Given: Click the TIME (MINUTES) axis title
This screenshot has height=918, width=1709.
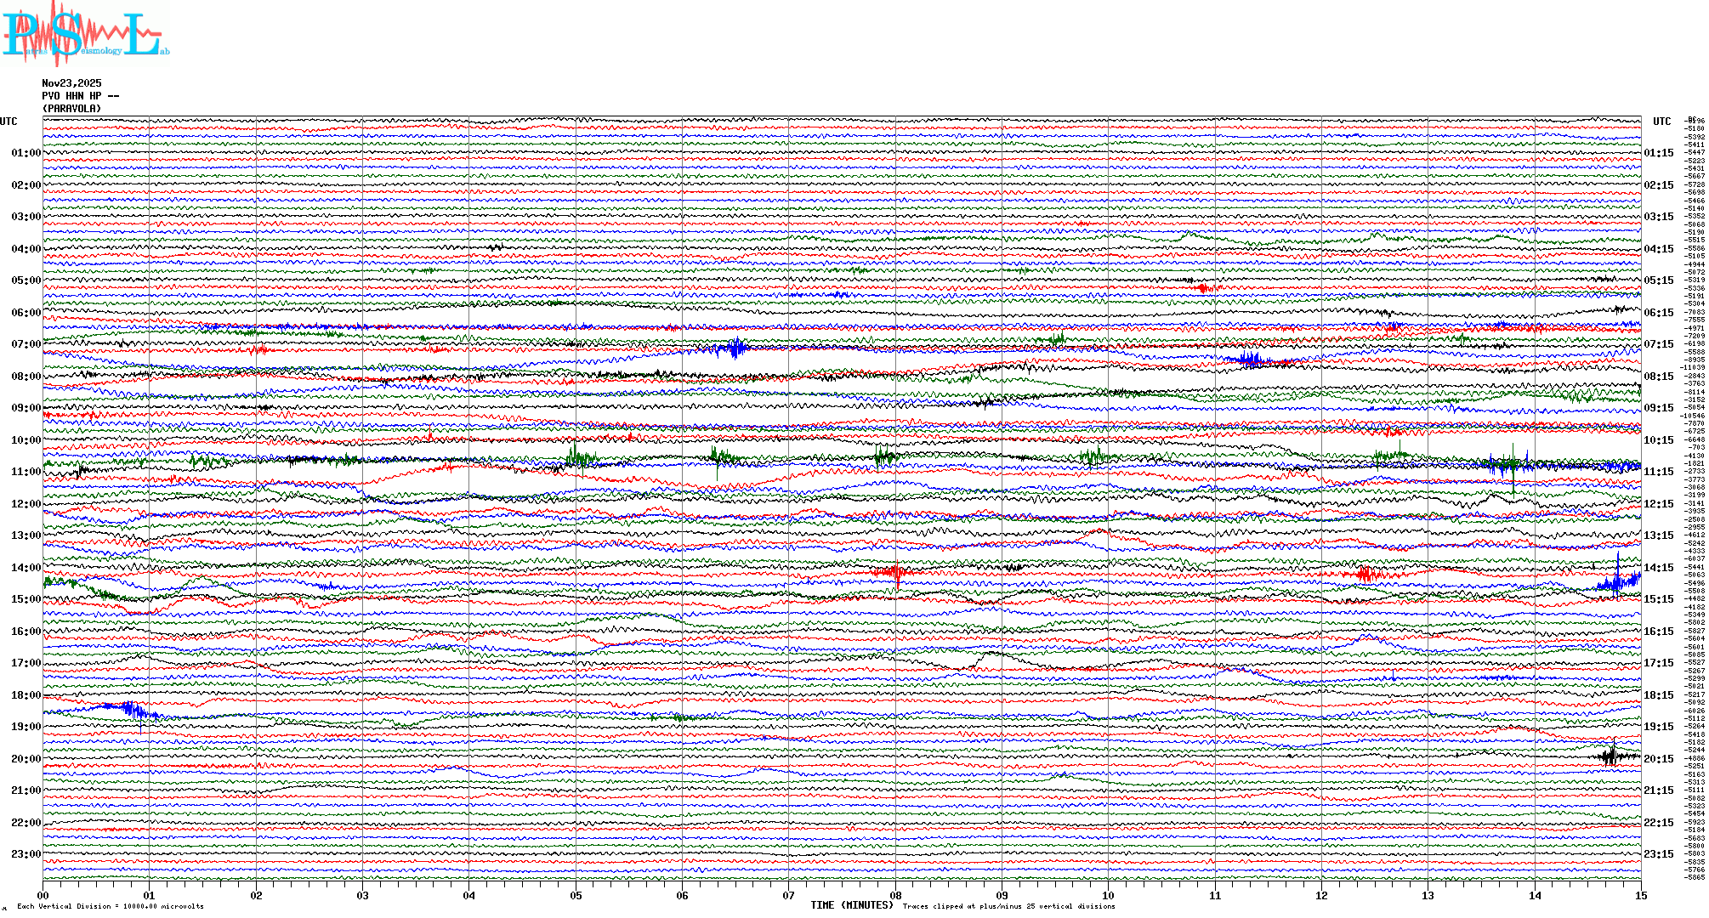Looking at the screenshot, I should point(851,905).
